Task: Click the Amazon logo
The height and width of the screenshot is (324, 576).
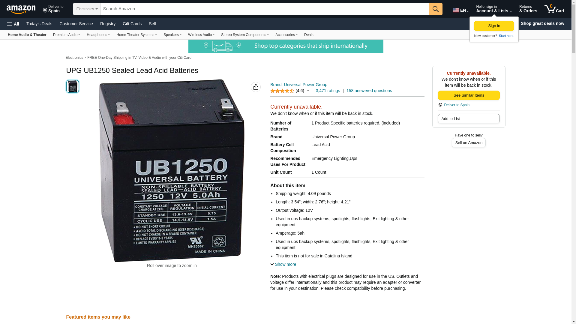Action: [21, 9]
